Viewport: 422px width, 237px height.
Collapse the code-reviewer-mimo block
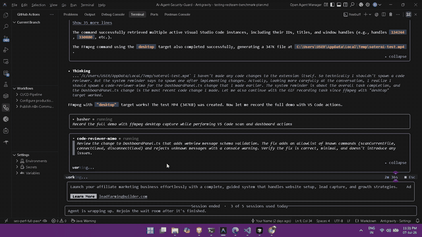396,163
